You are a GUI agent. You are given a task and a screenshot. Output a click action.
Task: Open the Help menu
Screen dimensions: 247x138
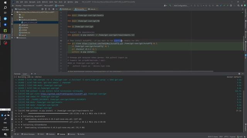76,2
